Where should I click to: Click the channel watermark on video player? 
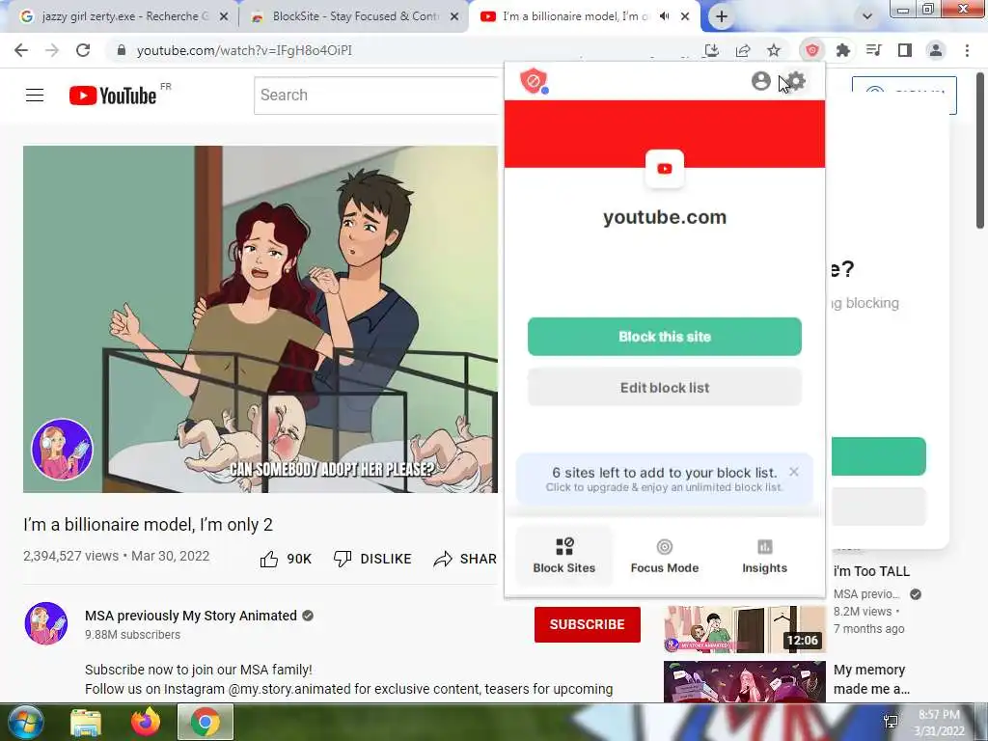pos(62,450)
